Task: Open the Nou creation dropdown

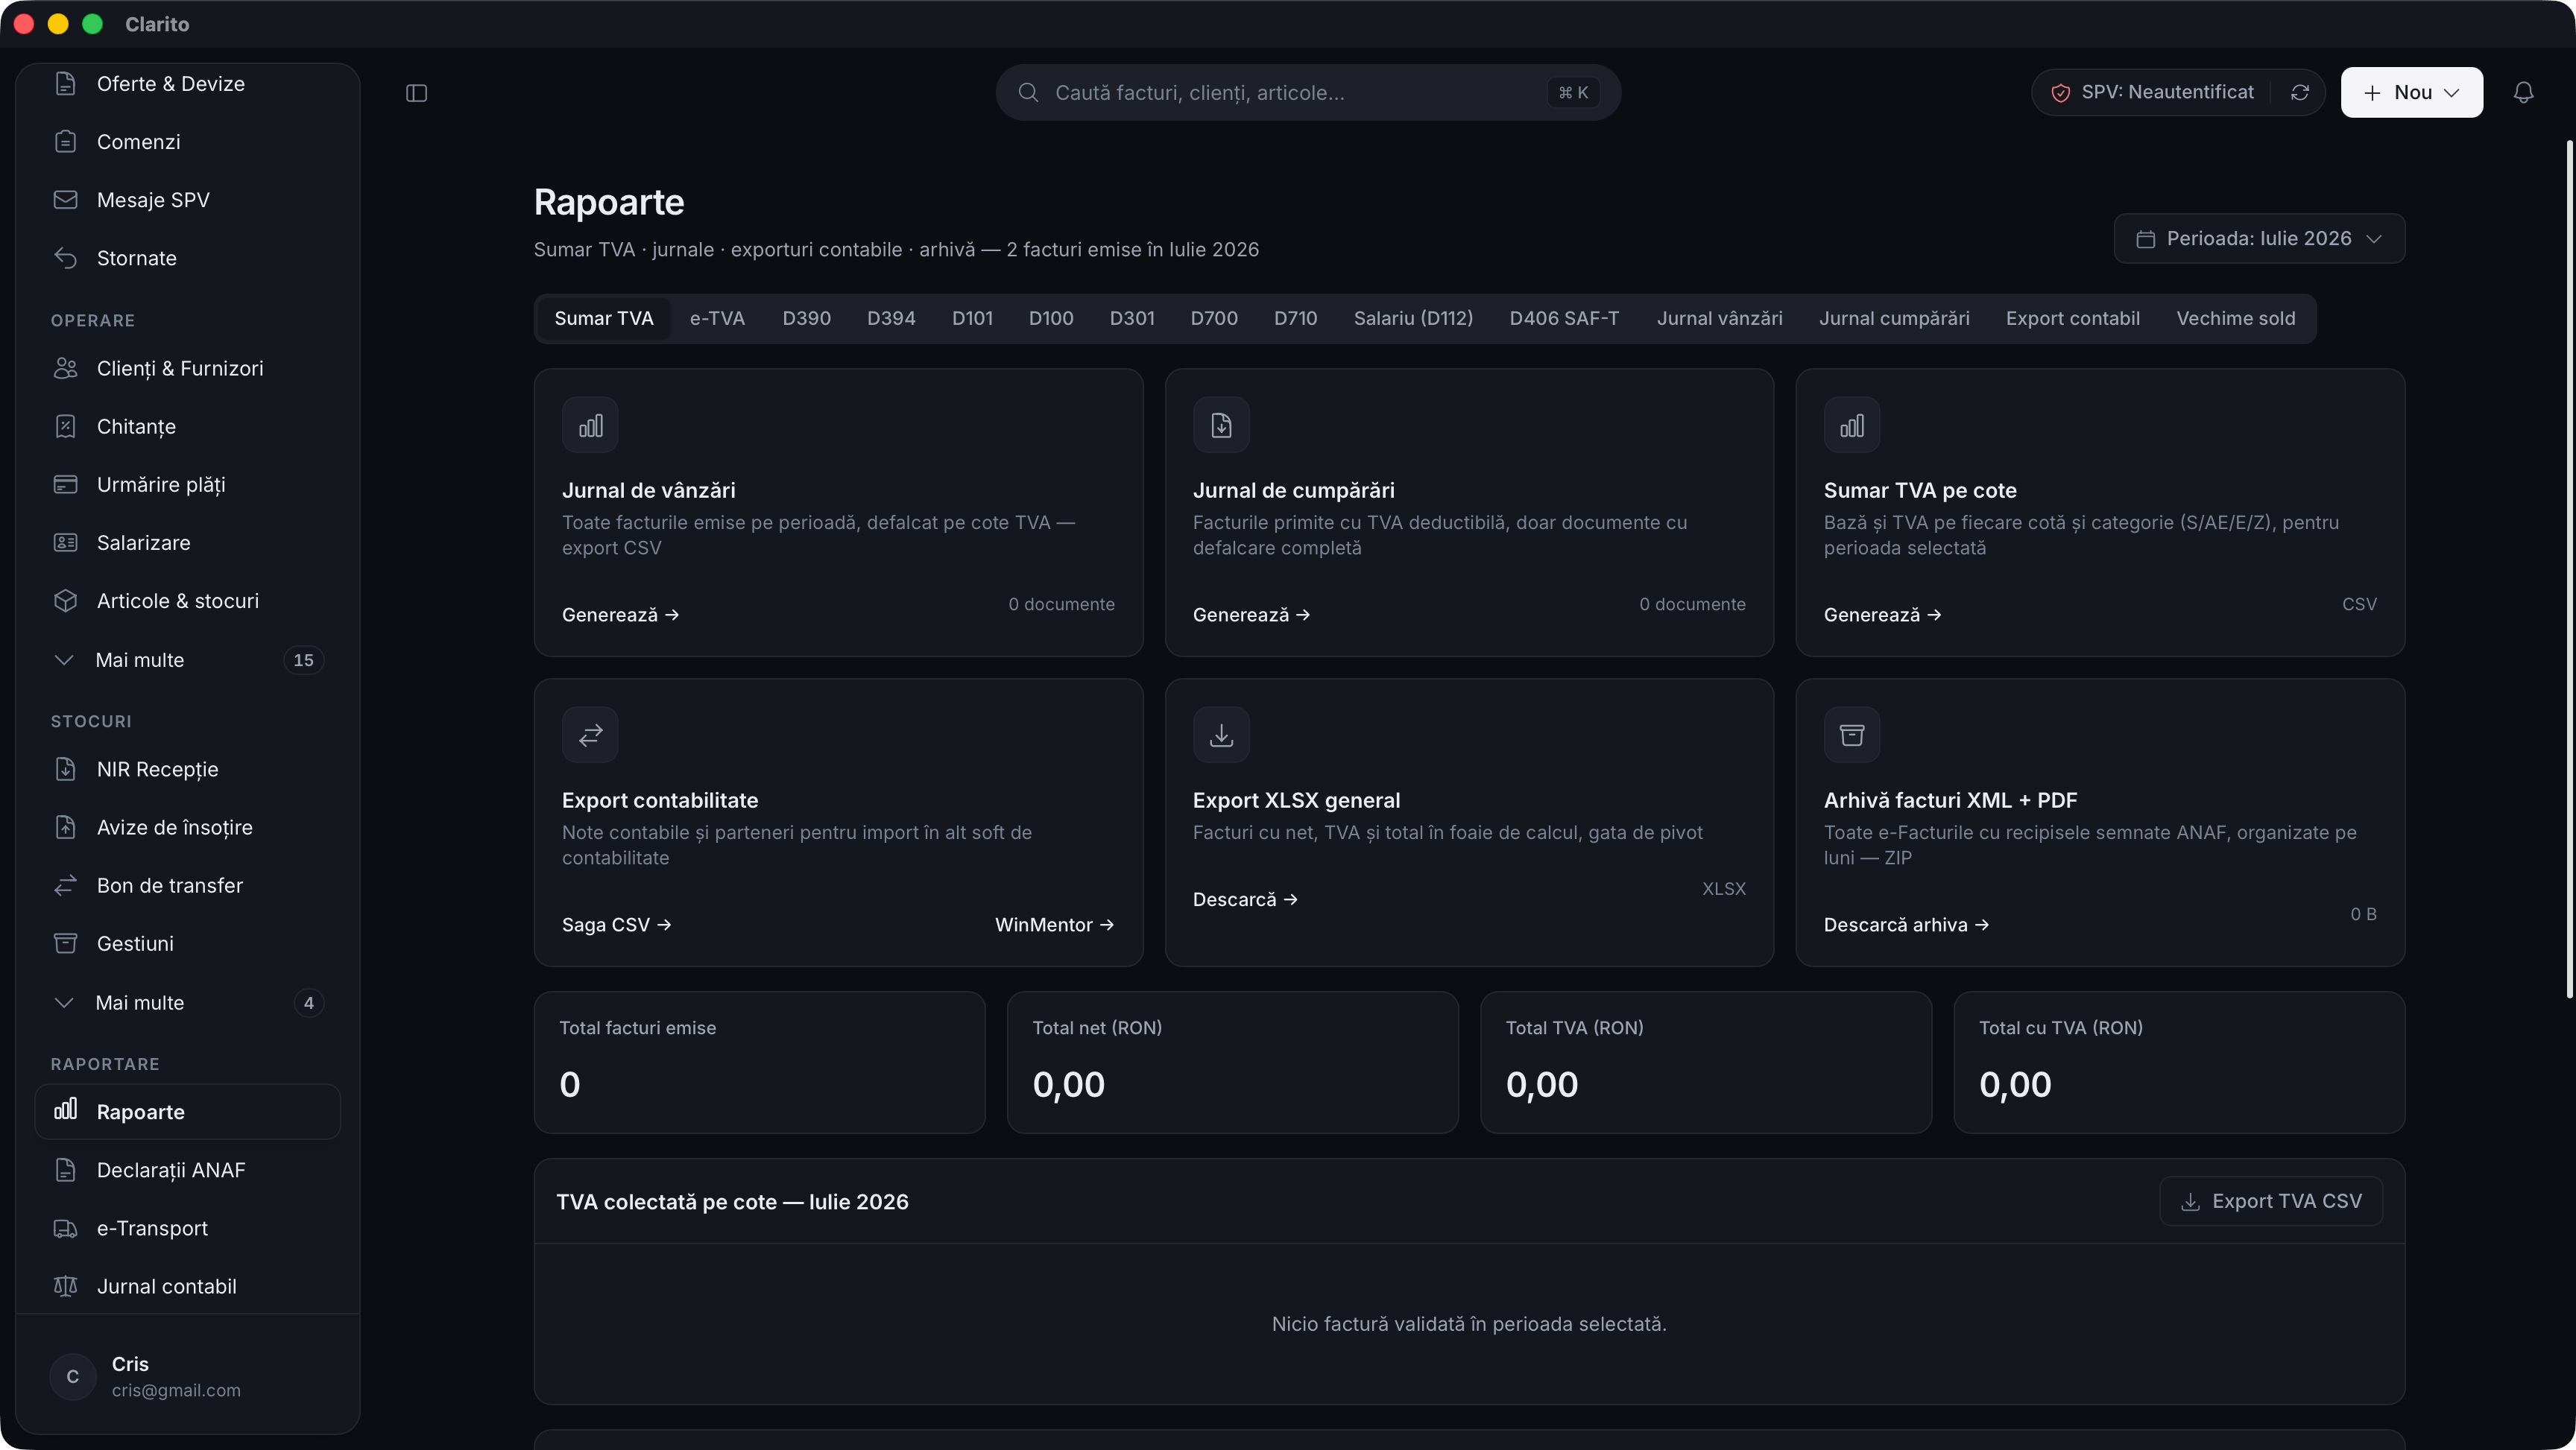Action: coord(2411,92)
